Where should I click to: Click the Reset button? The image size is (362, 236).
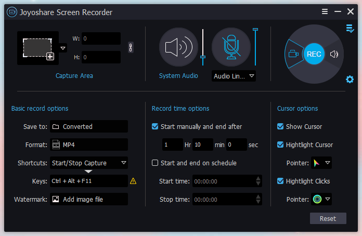328,218
